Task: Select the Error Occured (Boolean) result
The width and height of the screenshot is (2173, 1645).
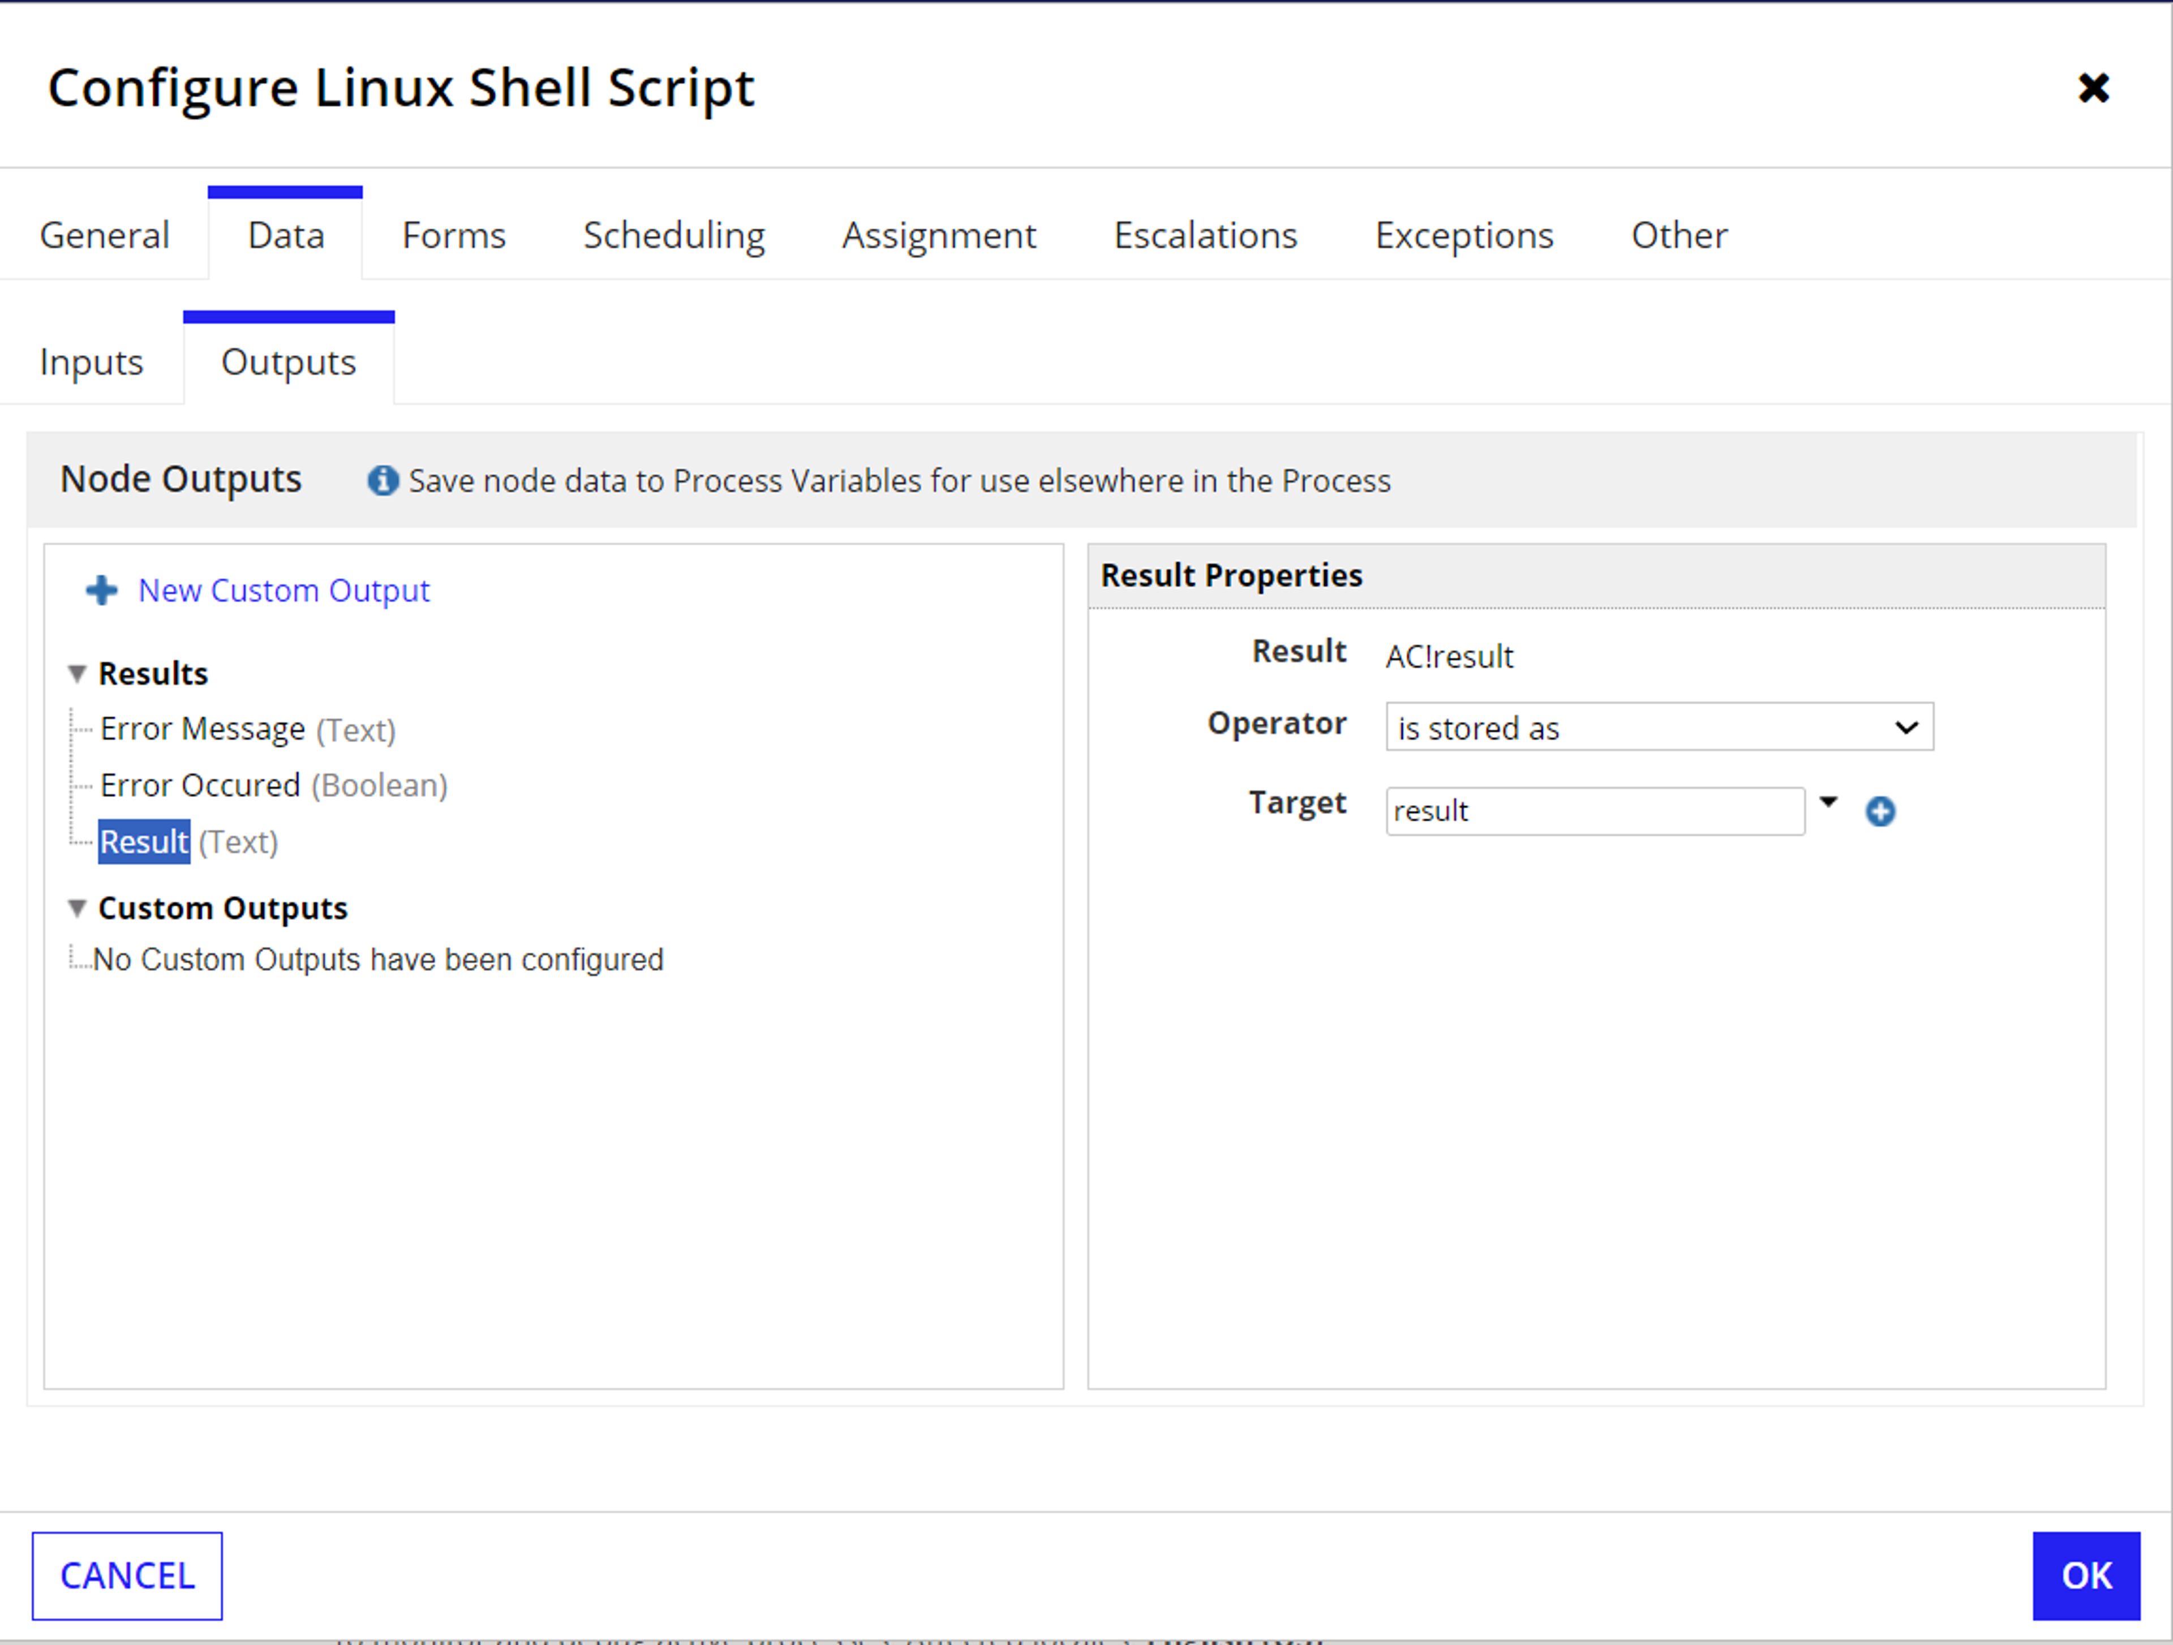Action: pos(274,786)
